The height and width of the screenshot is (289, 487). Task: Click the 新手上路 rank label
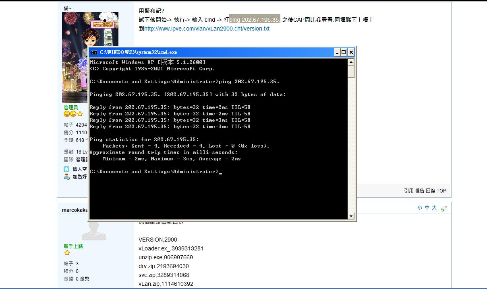pos(73,246)
